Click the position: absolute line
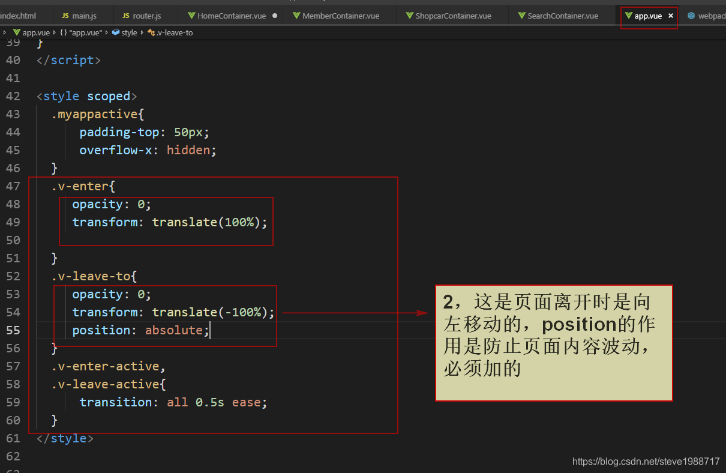 pos(141,330)
